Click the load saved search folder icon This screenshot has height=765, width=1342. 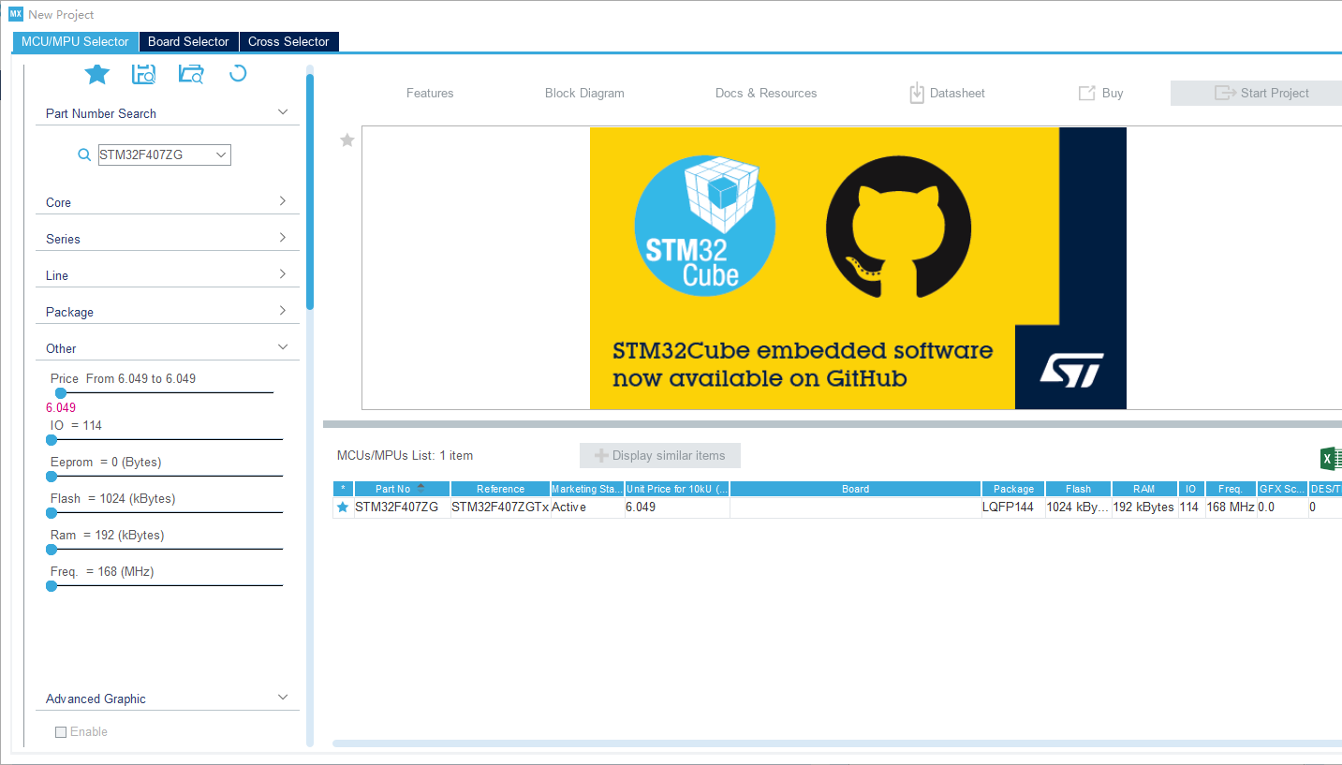pos(191,74)
